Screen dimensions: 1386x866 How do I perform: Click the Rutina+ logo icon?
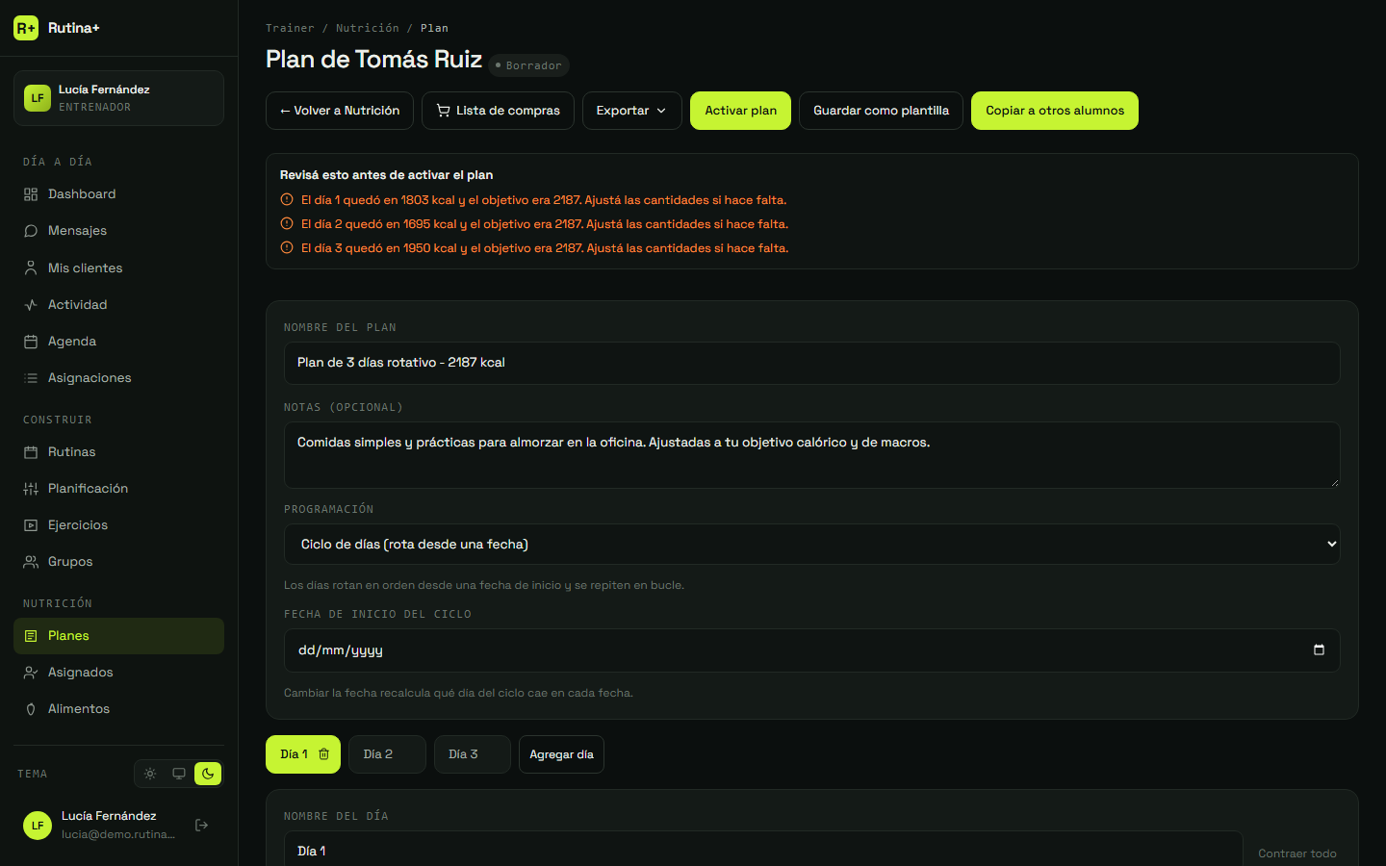coord(26,28)
